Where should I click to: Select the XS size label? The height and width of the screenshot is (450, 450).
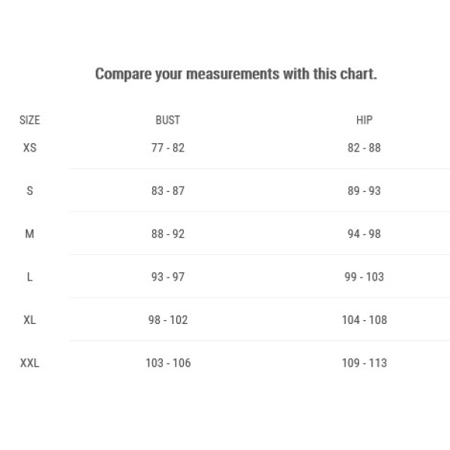29,148
